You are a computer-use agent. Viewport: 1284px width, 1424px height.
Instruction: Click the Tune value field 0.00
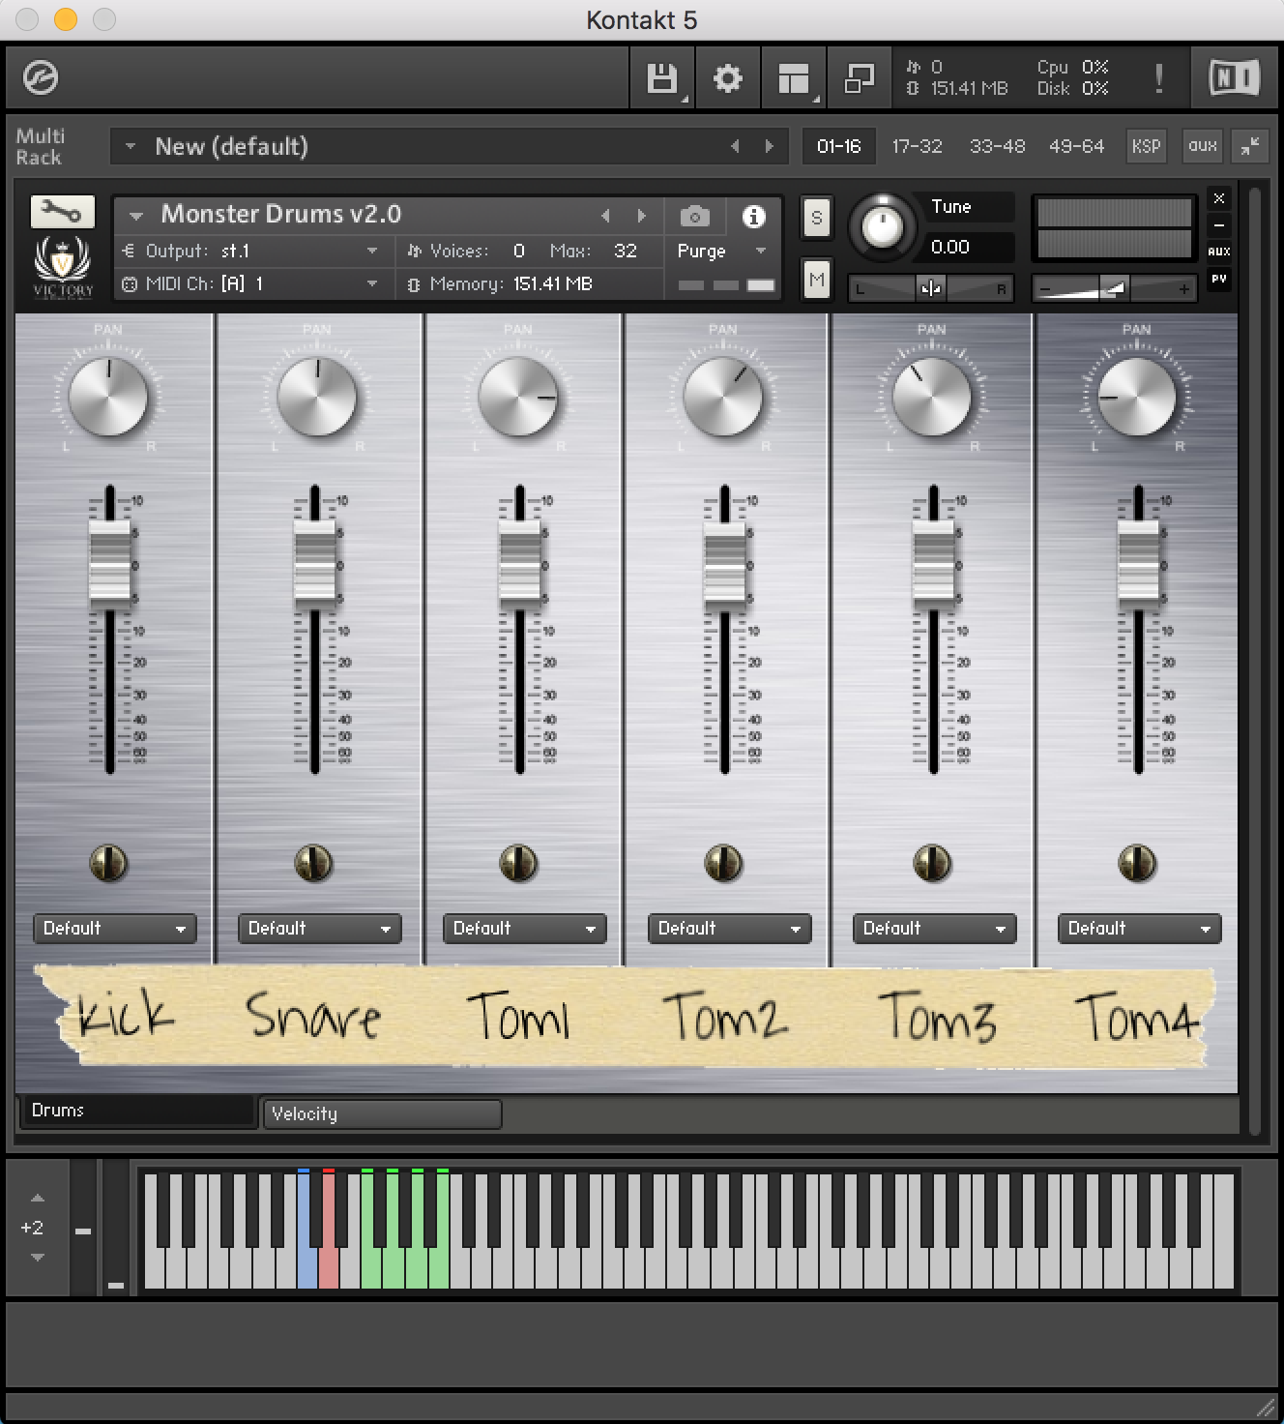pos(969,247)
